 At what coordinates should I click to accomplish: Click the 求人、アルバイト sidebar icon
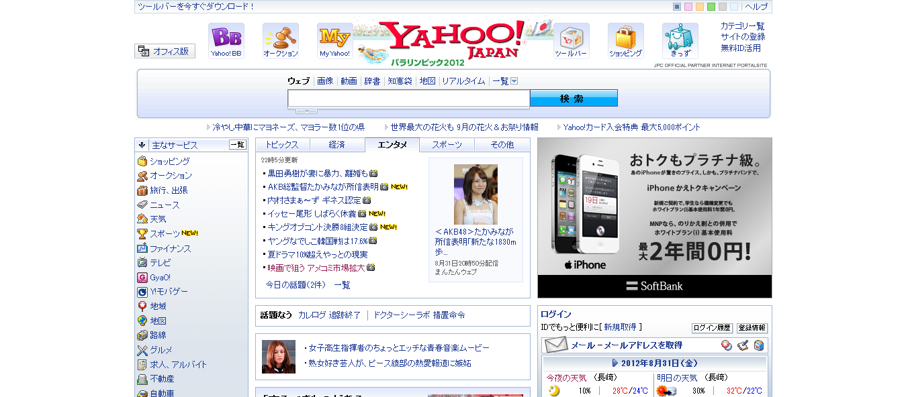click(x=142, y=364)
